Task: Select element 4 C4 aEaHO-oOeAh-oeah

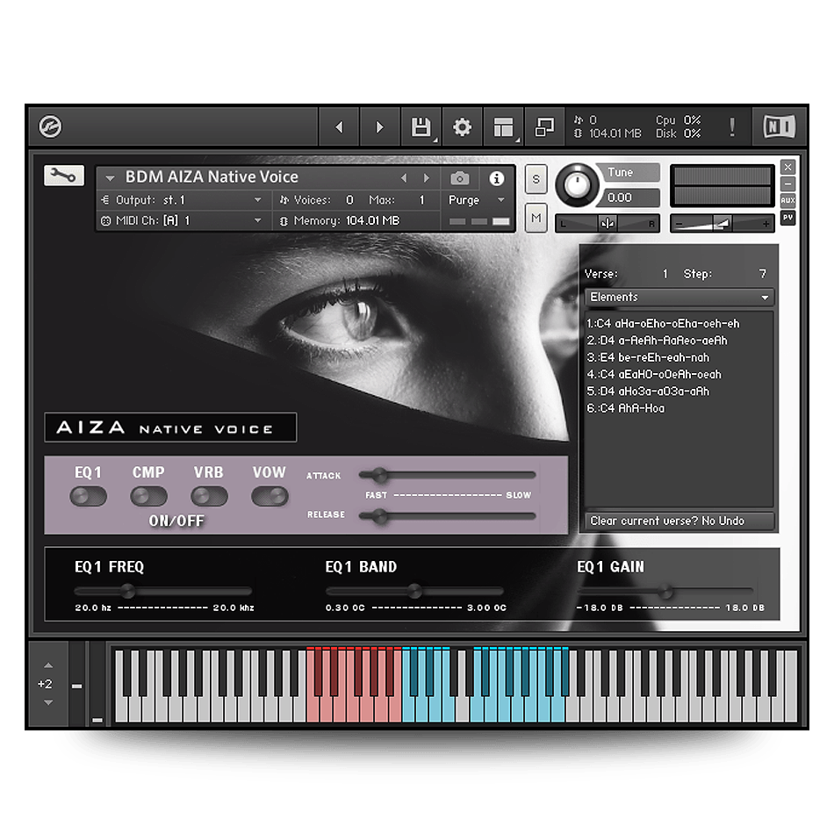Action: pos(654,375)
